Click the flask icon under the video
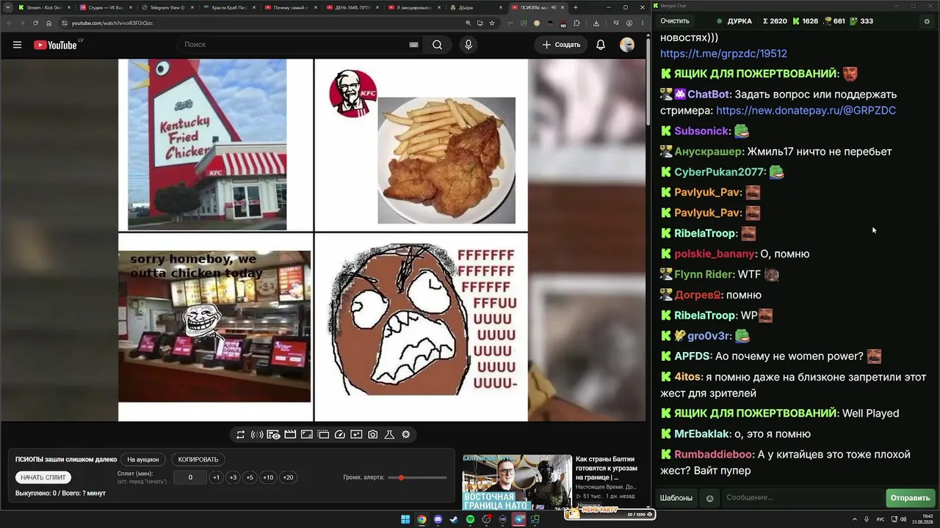940x528 pixels. [389, 435]
